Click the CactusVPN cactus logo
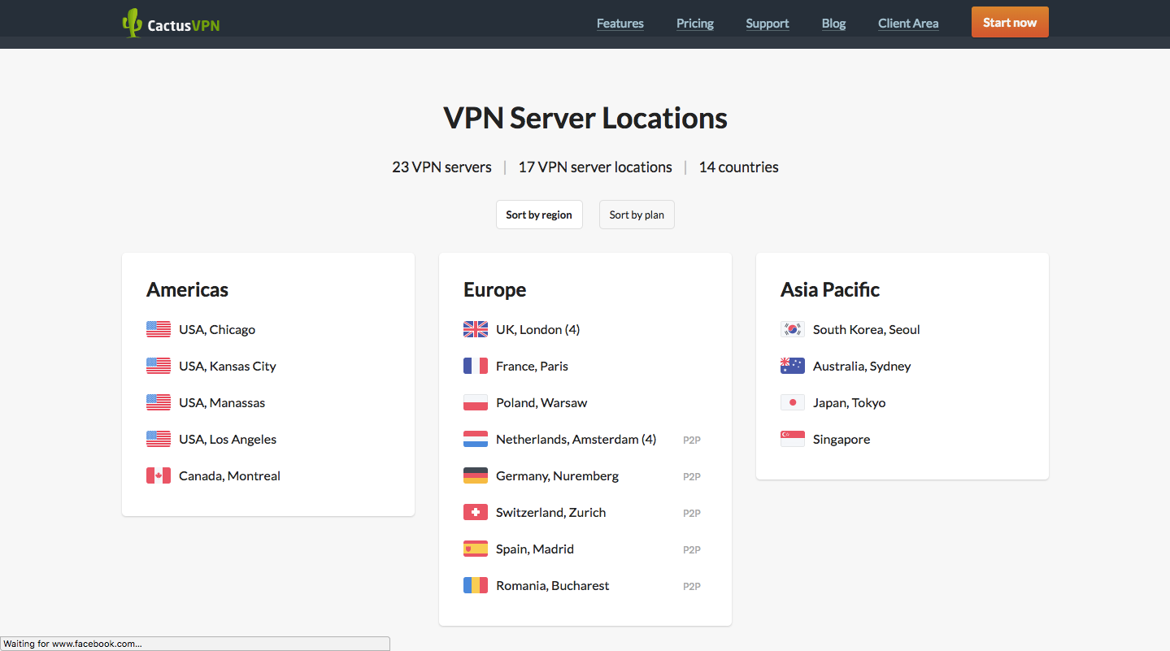 tap(132, 23)
